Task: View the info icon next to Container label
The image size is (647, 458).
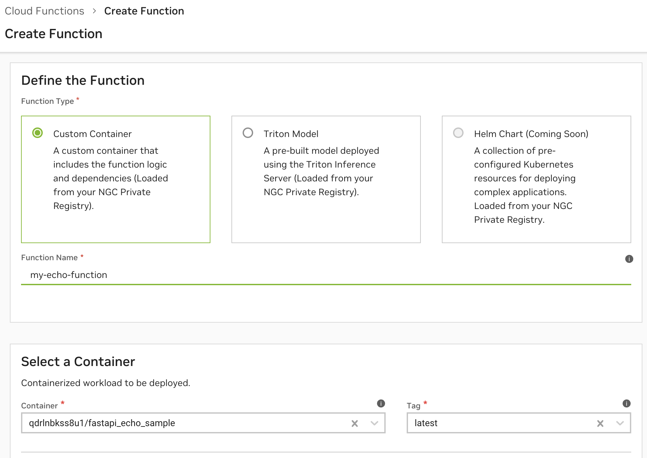Action: click(381, 403)
